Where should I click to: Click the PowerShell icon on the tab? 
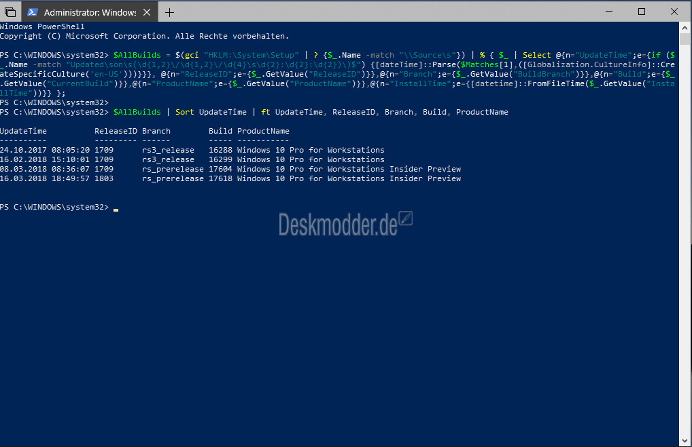click(x=32, y=12)
